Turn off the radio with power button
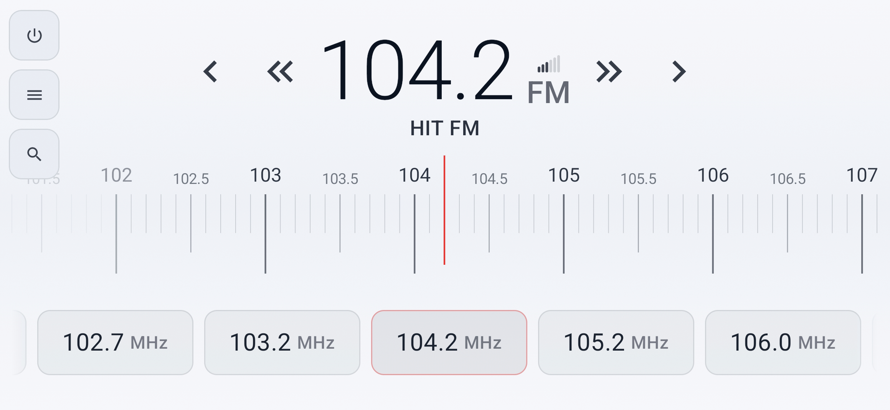The height and width of the screenshot is (410, 890). click(x=34, y=35)
